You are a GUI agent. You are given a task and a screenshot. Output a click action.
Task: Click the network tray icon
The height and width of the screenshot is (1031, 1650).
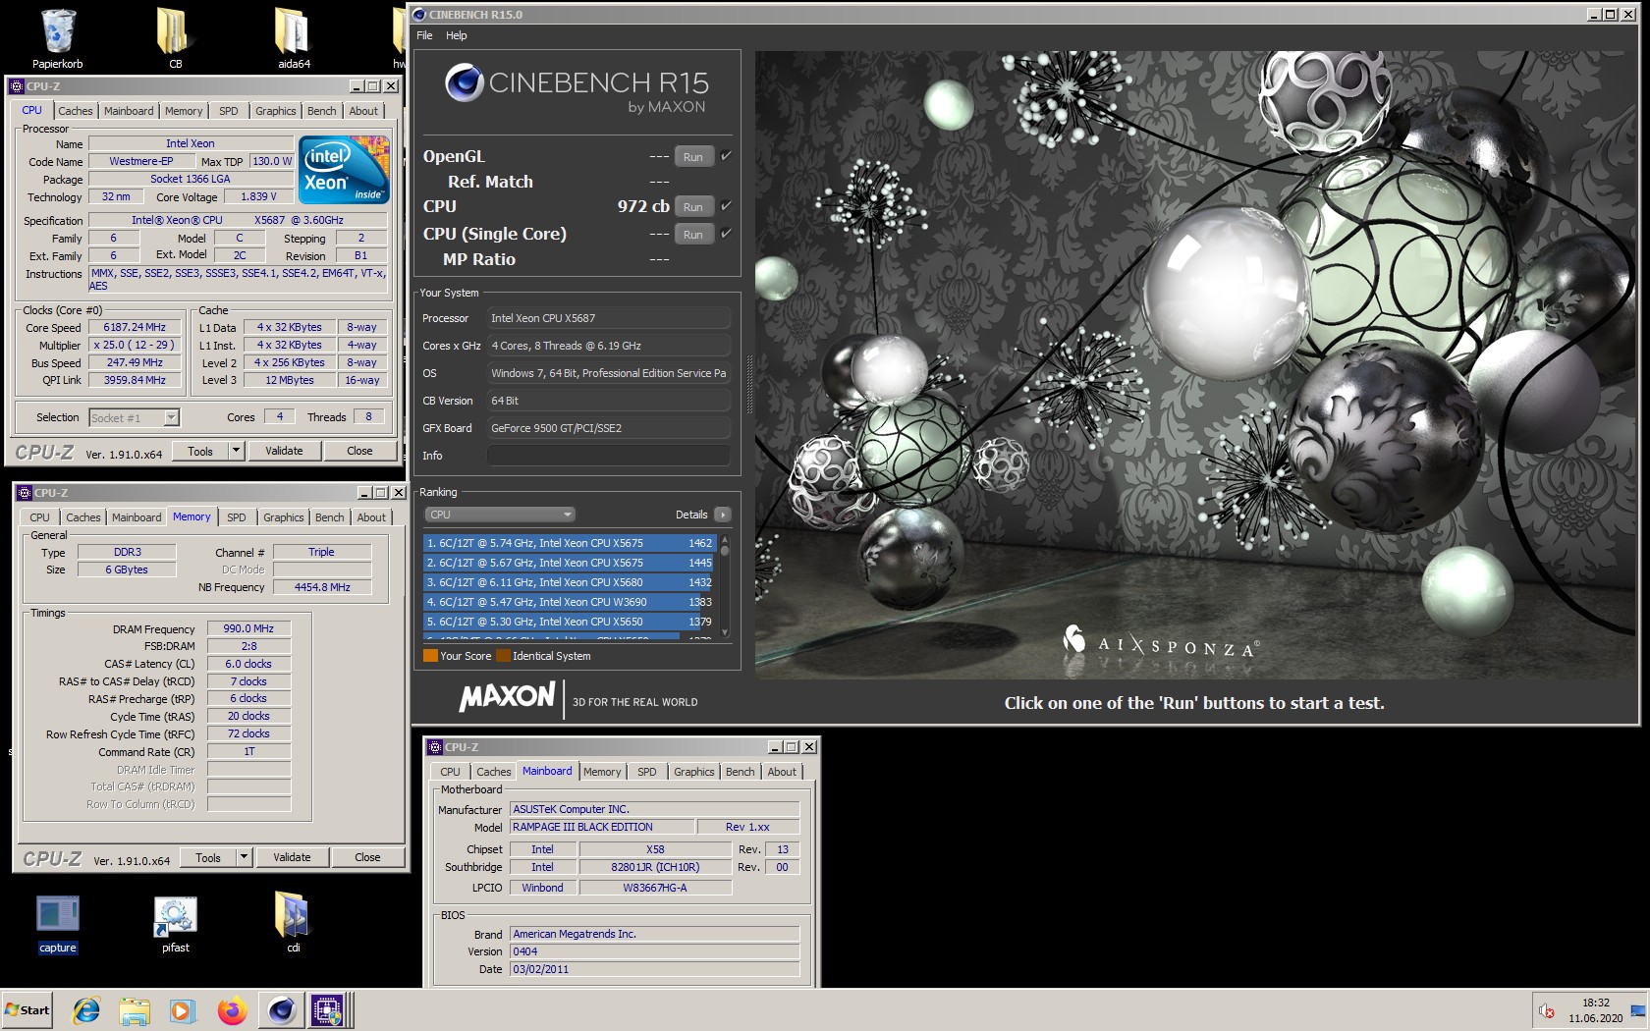coord(1637,1010)
